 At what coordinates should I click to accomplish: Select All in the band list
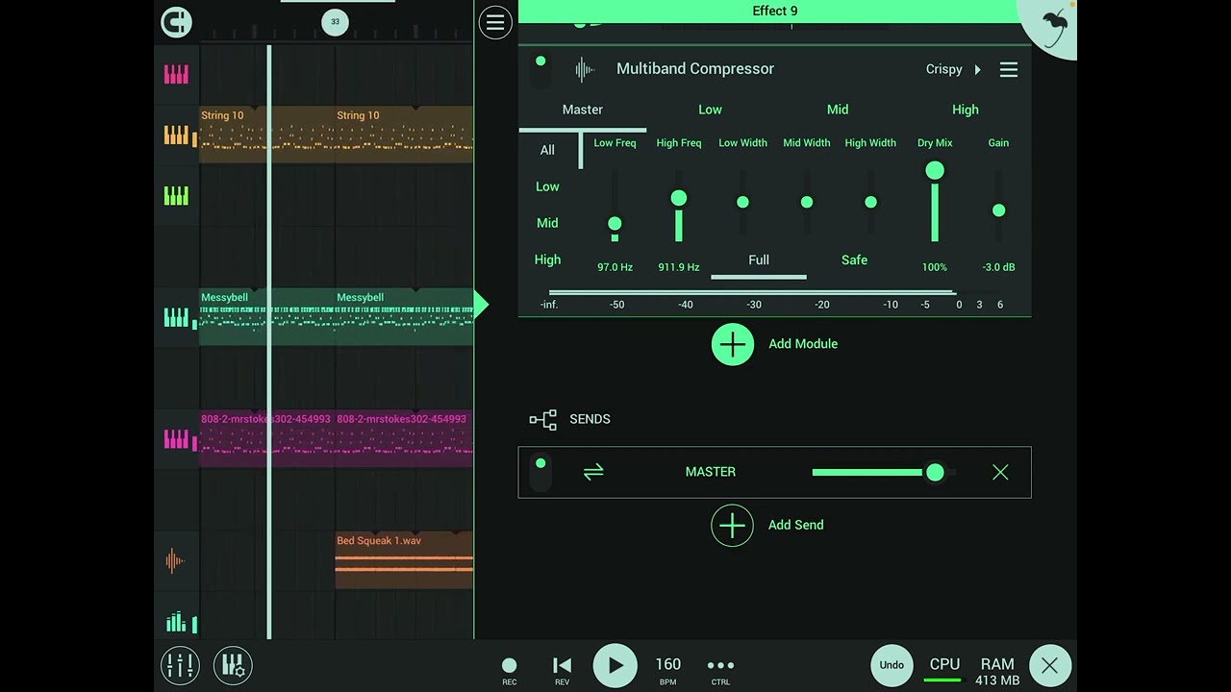547,150
